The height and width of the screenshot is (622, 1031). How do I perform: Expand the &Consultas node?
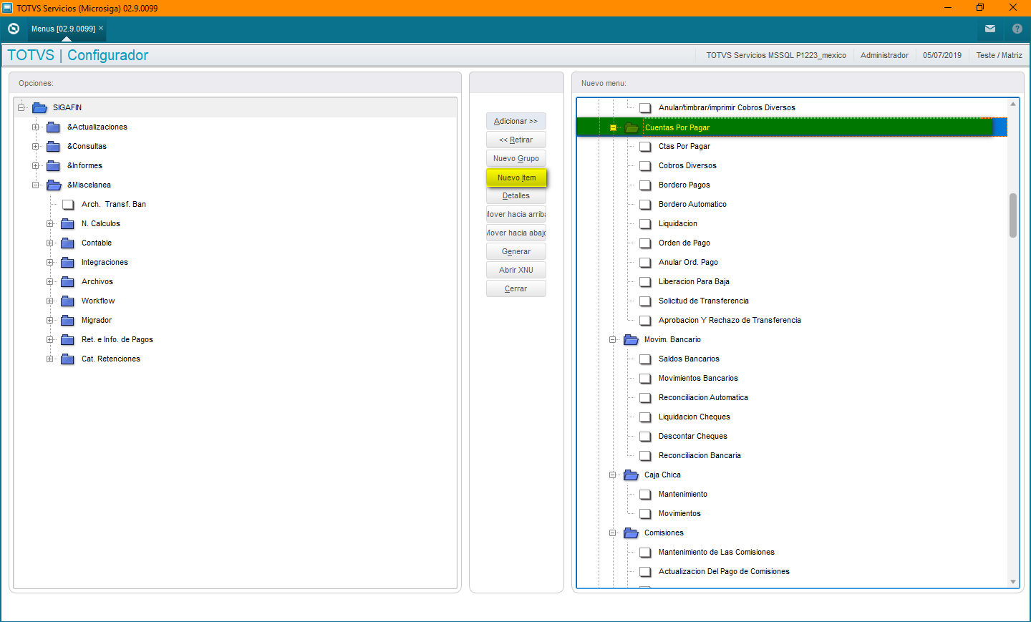coord(35,146)
